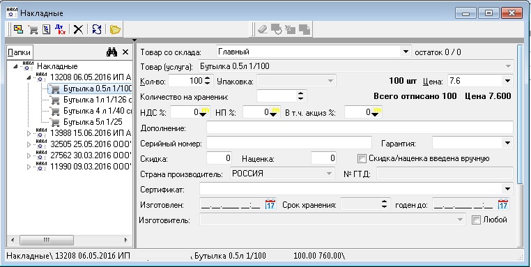Click the Скидка field showing 0
The image size is (531, 267).
tap(219, 158)
